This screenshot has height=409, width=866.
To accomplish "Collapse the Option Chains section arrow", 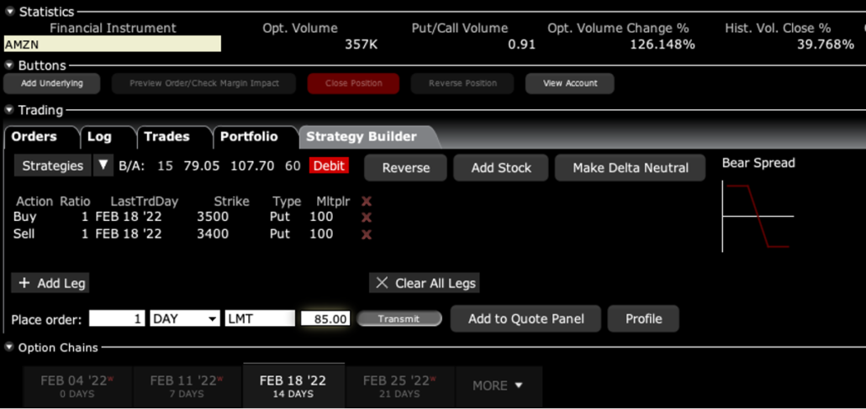I will click(x=9, y=348).
